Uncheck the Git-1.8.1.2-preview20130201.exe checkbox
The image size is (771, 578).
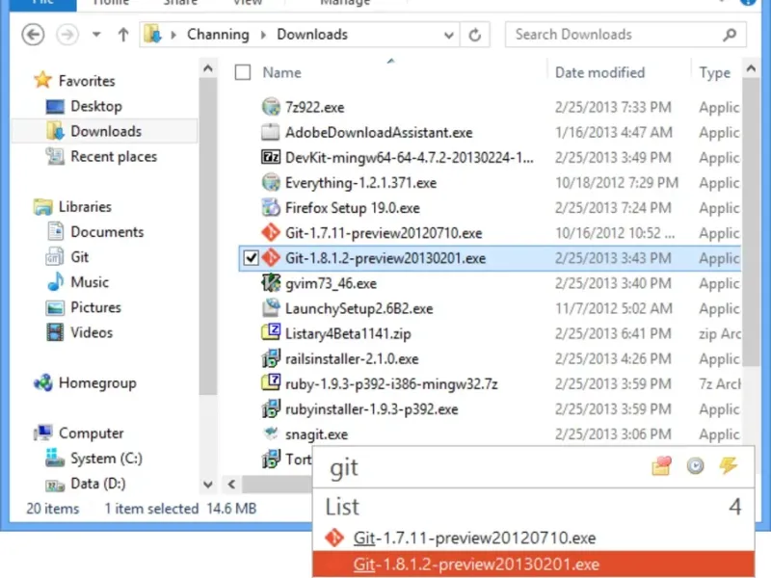tap(251, 258)
